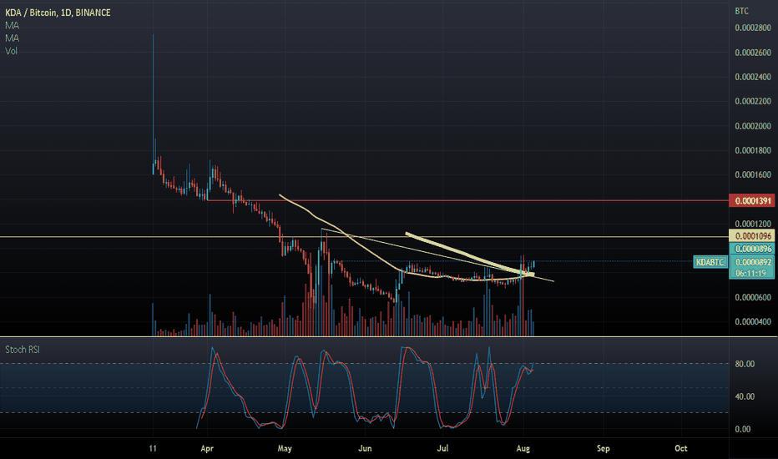The height and width of the screenshot is (459, 778).
Task: Click the 0.0000892 current price label
Action: point(753,262)
